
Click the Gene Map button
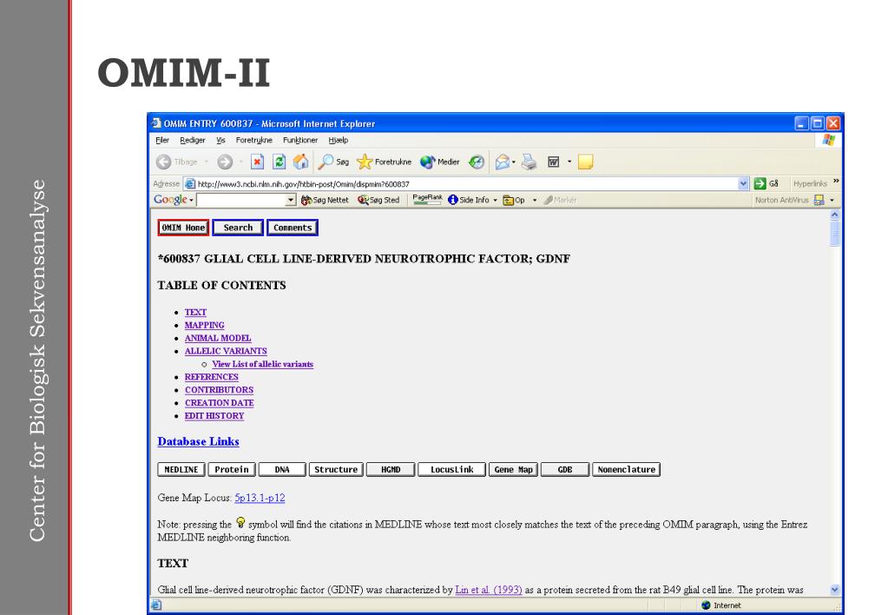[x=513, y=469]
